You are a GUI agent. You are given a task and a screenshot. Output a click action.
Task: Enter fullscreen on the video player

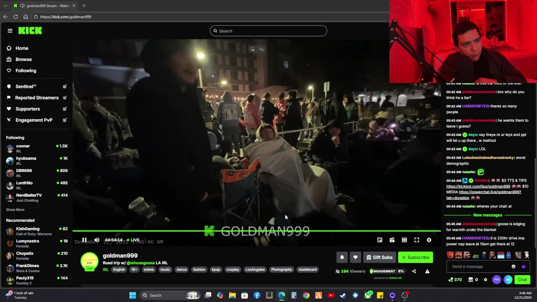point(417,240)
